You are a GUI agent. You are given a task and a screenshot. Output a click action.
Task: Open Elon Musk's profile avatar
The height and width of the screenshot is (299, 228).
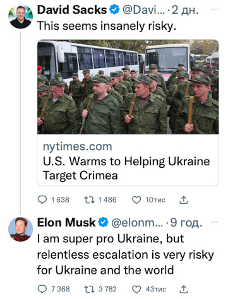(x=20, y=229)
